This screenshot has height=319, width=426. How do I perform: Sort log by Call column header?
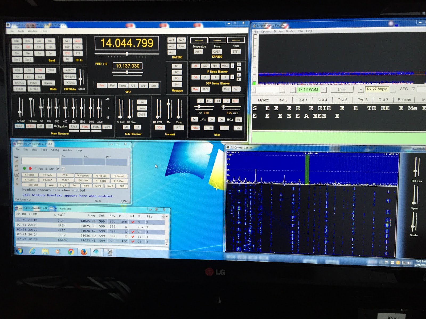click(62, 215)
